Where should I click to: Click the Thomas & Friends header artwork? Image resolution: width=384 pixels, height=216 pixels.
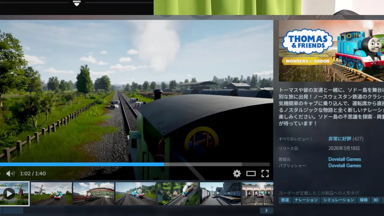coord(331,51)
